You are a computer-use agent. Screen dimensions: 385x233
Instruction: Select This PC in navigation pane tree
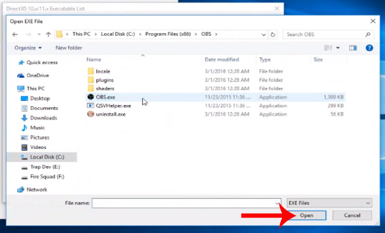[31, 88]
